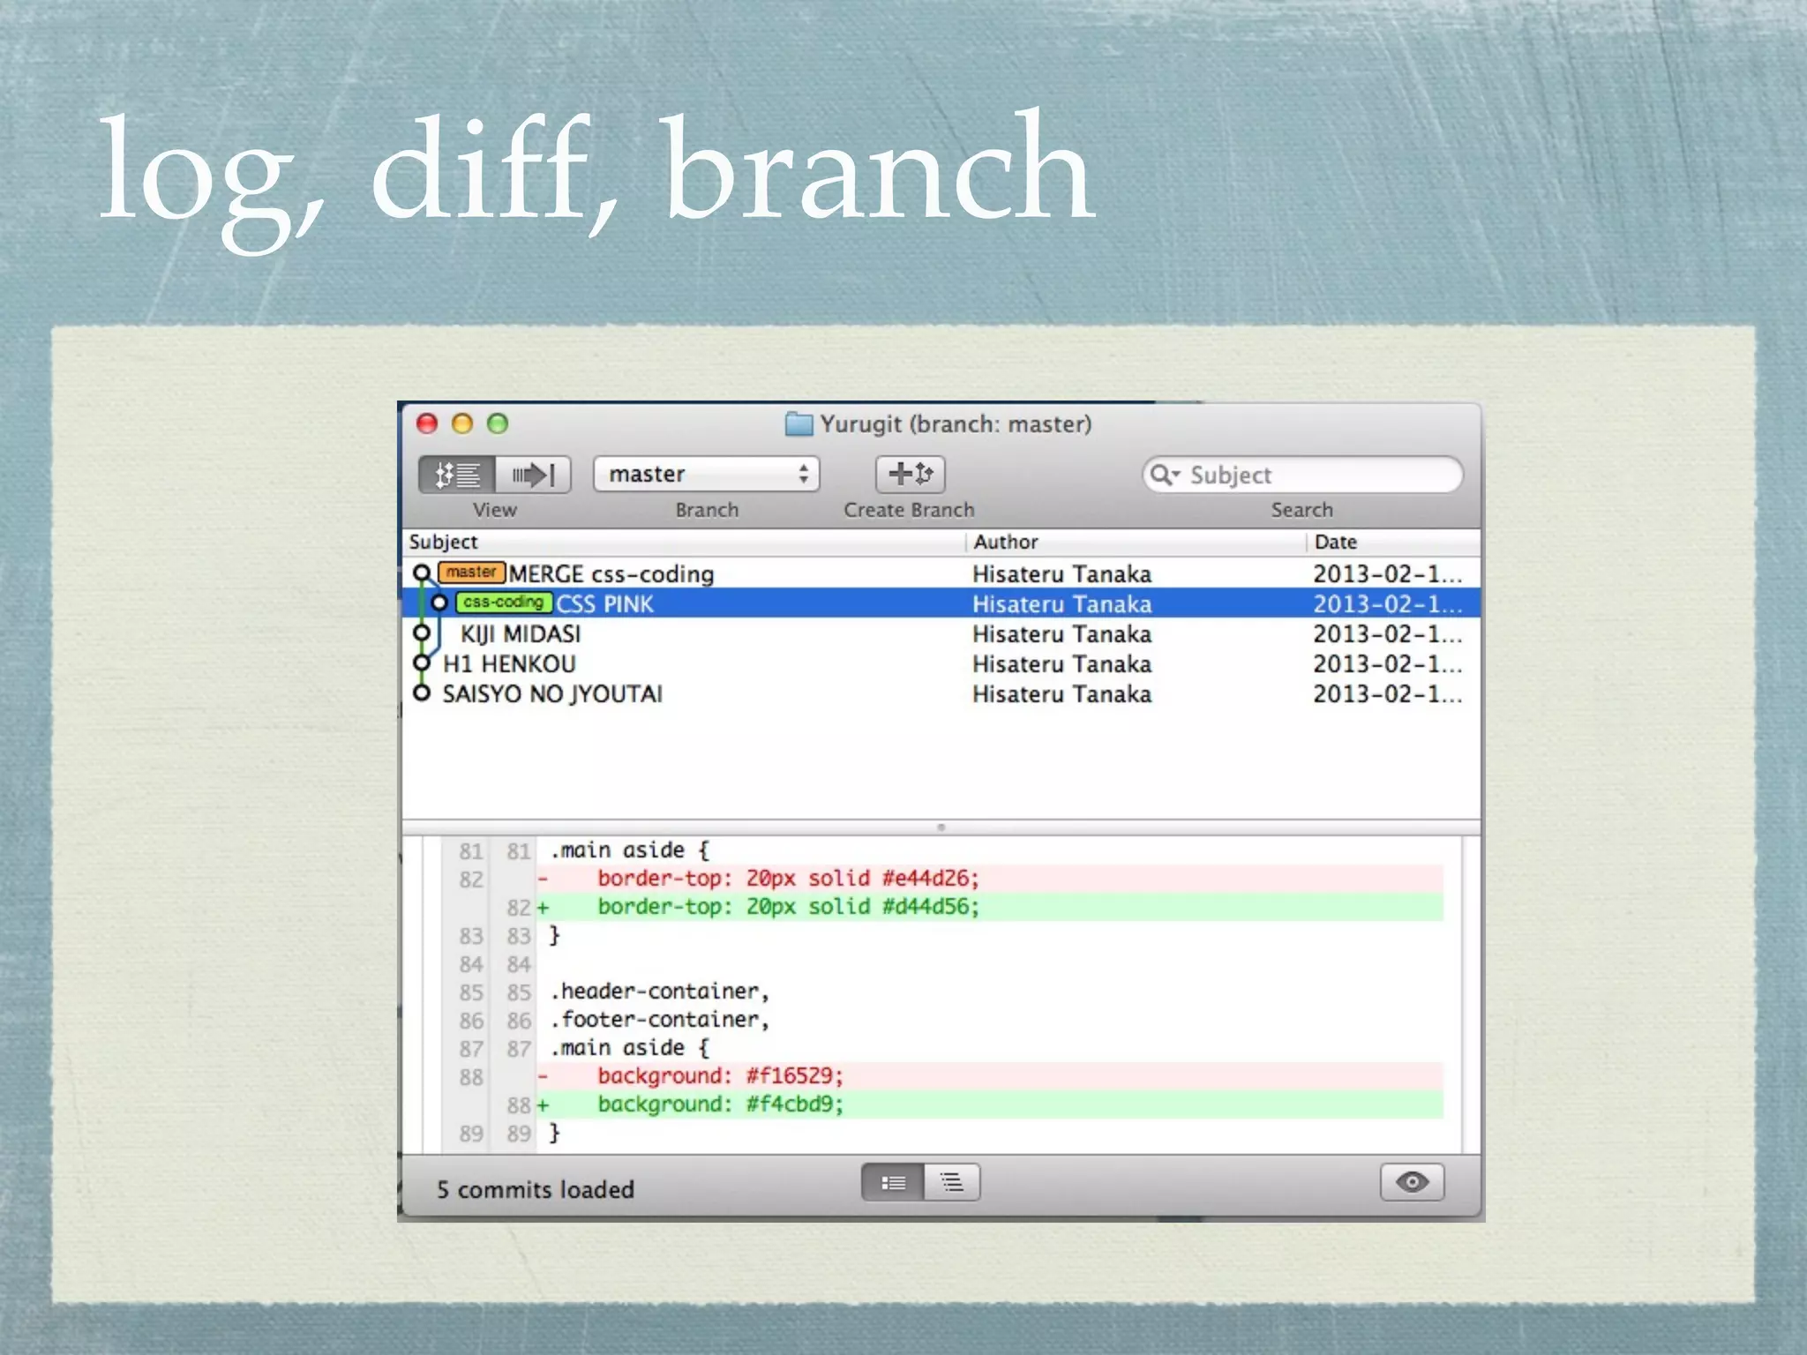The height and width of the screenshot is (1355, 1807).
Task: Select the MERGE css-coding commit
Action: tap(941, 573)
